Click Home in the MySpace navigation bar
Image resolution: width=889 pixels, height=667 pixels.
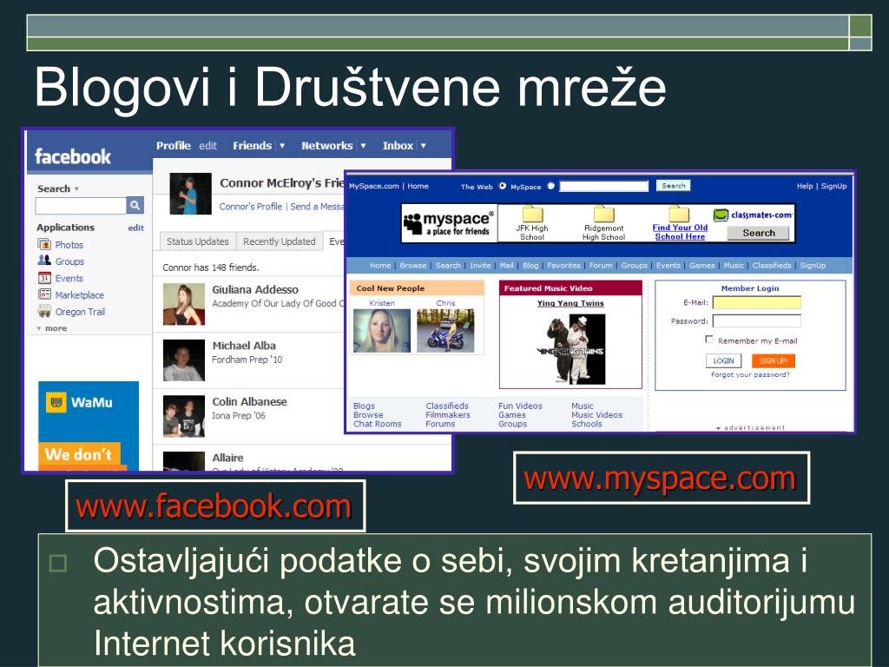[380, 265]
